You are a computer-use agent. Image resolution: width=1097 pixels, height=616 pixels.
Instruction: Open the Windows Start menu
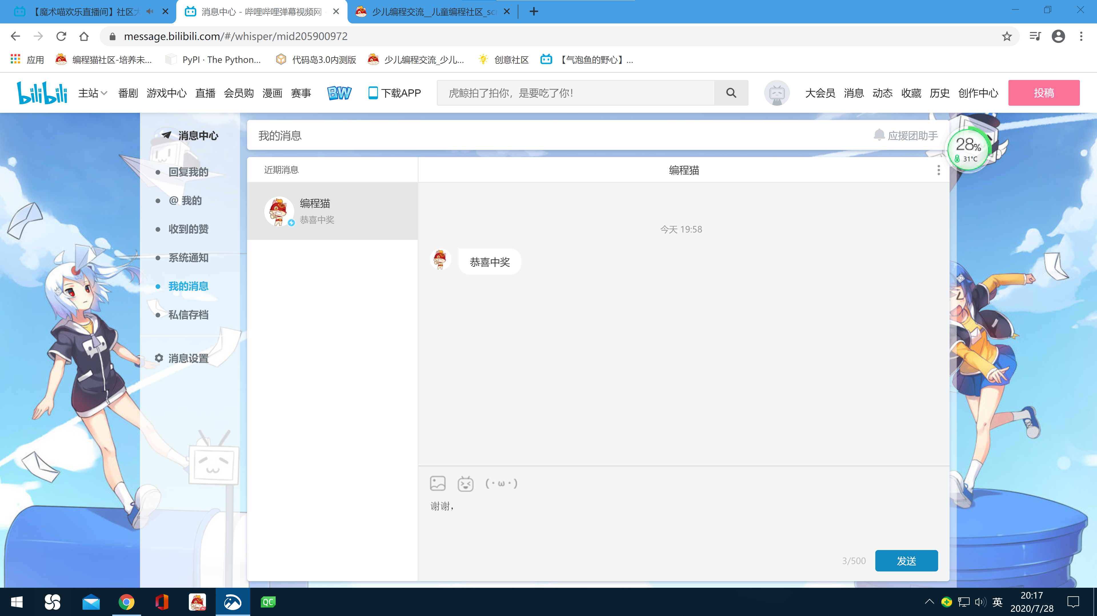pyautogui.click(x=17, y=602)
